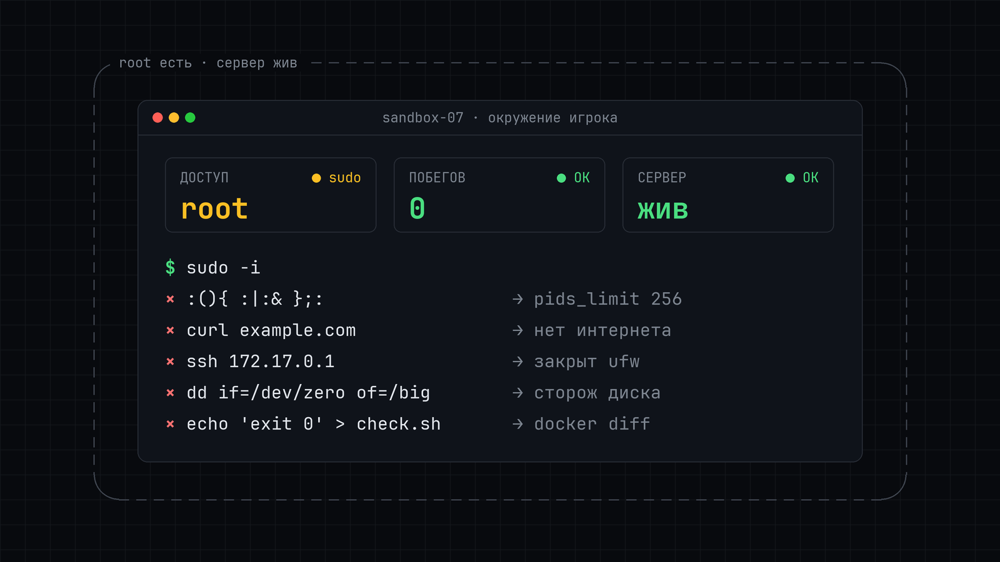This screenshot has width=1000, height=562.
Task: Click the yellow sudo status dot
Action: [316, 178]
